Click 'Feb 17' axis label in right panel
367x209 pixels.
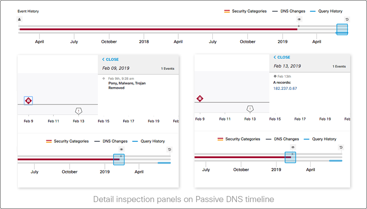click(300, 119)
